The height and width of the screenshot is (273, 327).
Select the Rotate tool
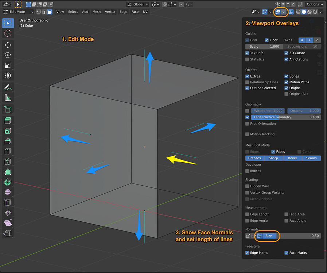pos(8,55)
